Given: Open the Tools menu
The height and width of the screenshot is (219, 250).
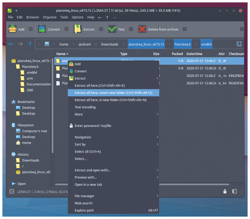Looking at the screenshot, I should point(64,17).
